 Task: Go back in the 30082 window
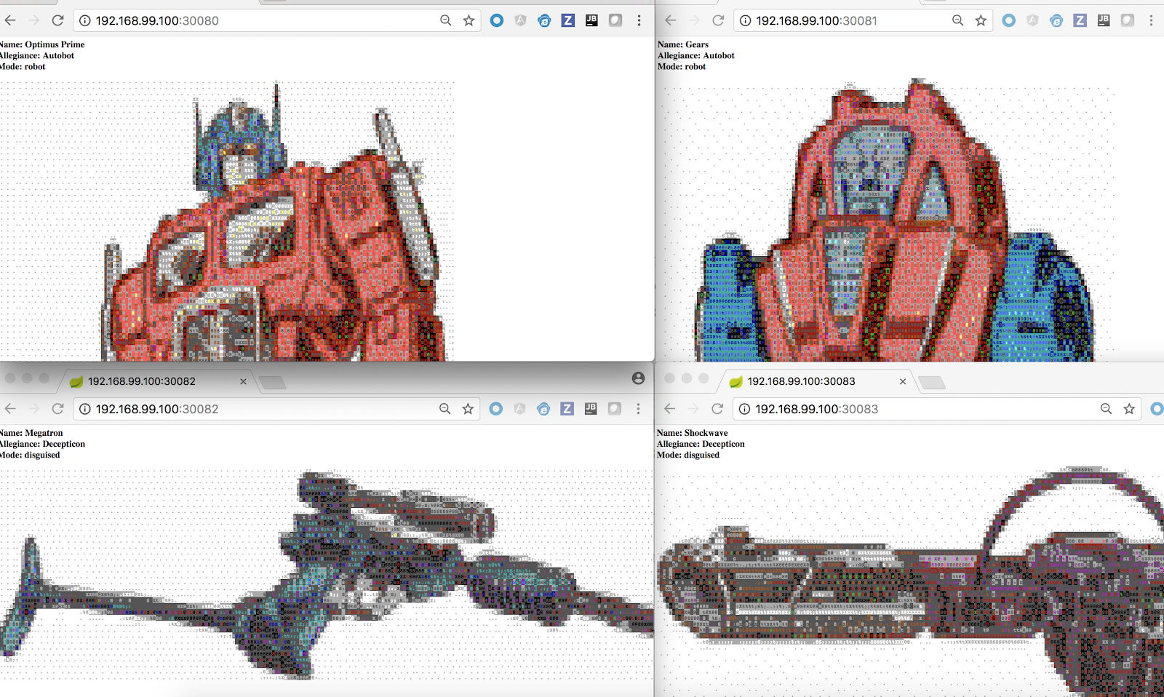pos(10,409)
